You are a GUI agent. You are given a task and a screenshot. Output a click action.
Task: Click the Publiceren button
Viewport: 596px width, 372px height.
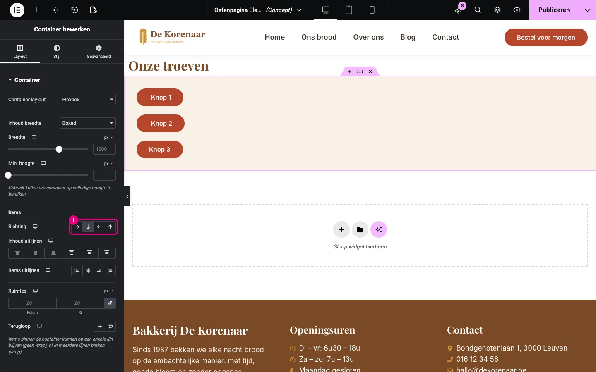coord(554,10)
